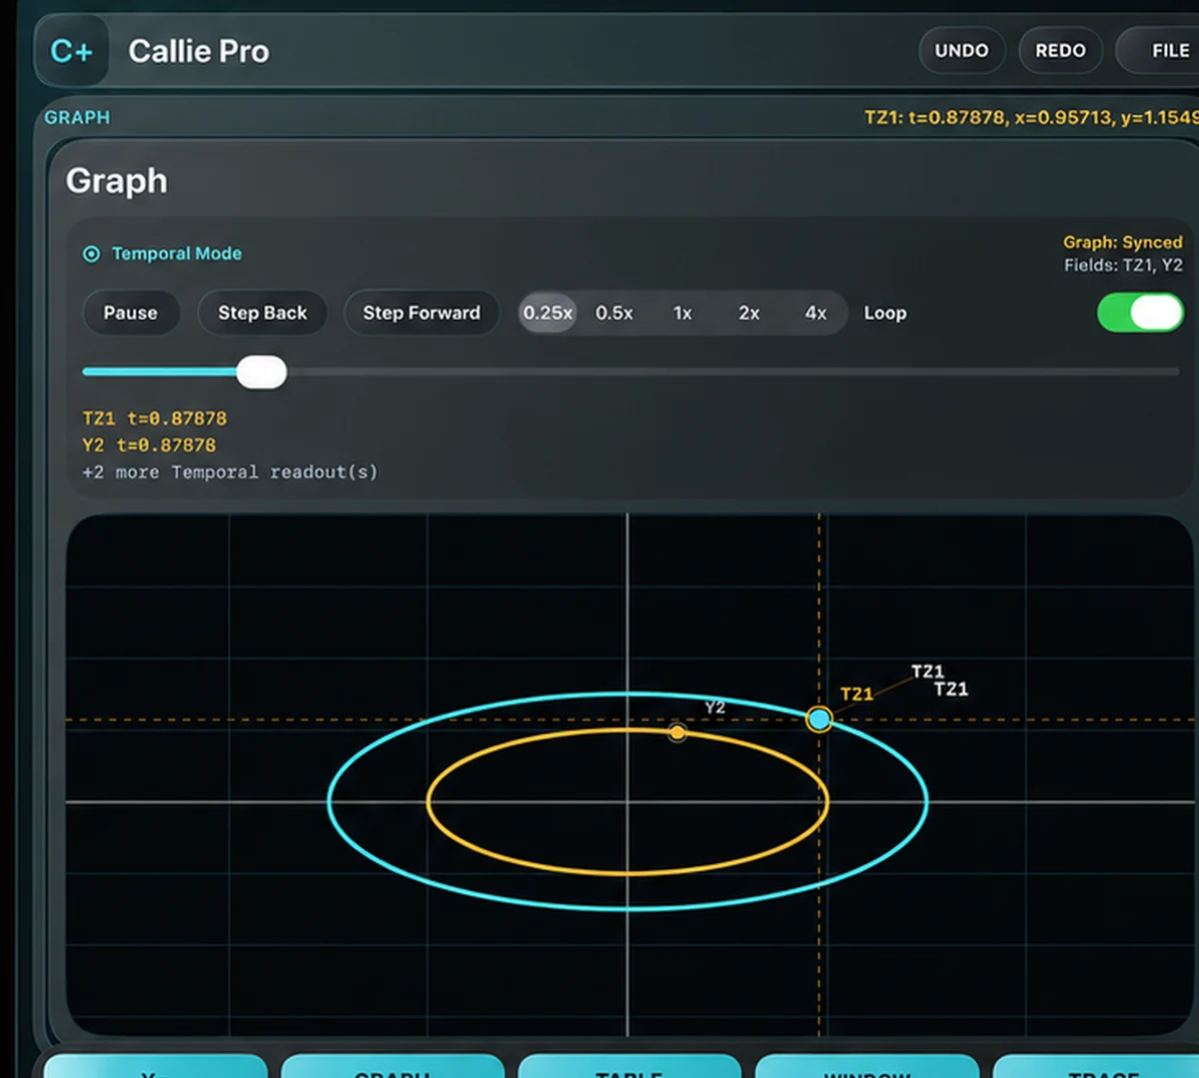The width and height of the screenshot is (1199, 1078).
Task: Select the orange Y2 trace point
Action: 677,733
